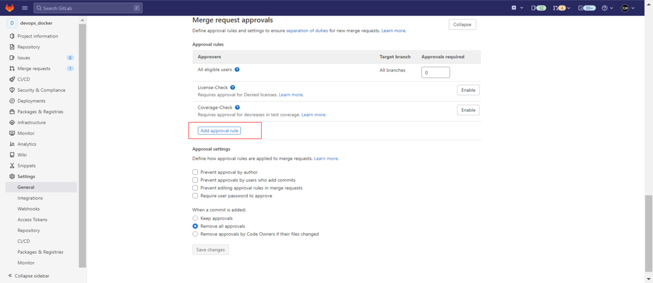Open the user avatar dropdown menu
The image size is (653, 283).
[x=628, y=8]
